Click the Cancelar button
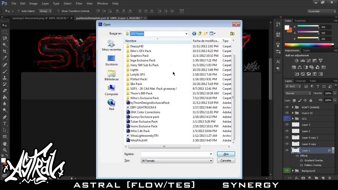 pos(226,160)
